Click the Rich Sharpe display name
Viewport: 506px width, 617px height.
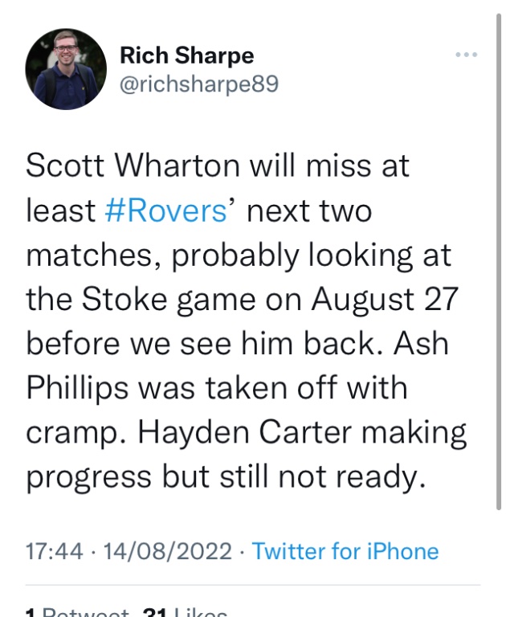click(x=187, y=55)
